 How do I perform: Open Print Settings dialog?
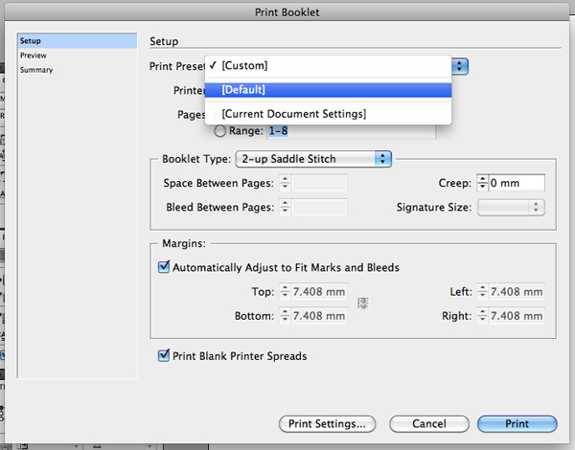click(x=327, y=424)
